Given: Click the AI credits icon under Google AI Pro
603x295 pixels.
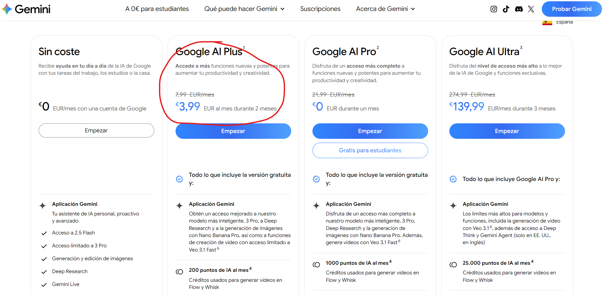Looking at the screenshot, I should coord(316,265).
